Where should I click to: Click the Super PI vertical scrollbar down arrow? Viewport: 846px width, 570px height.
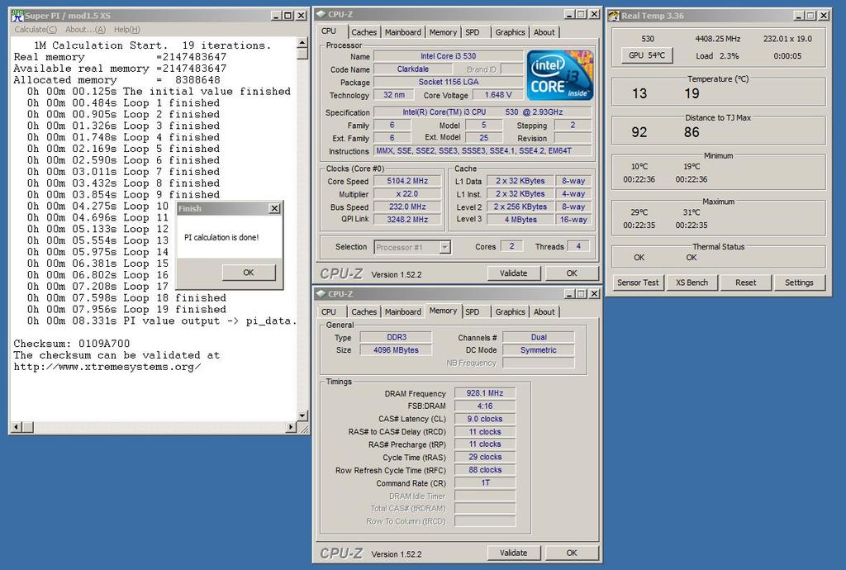point(302,416)
